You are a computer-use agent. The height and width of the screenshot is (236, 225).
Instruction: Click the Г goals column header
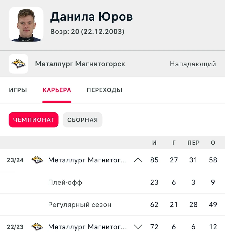[174, 143]
